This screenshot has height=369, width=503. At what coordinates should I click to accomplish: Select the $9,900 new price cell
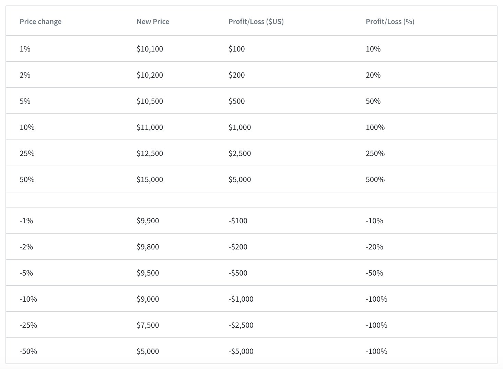(148, 221)
